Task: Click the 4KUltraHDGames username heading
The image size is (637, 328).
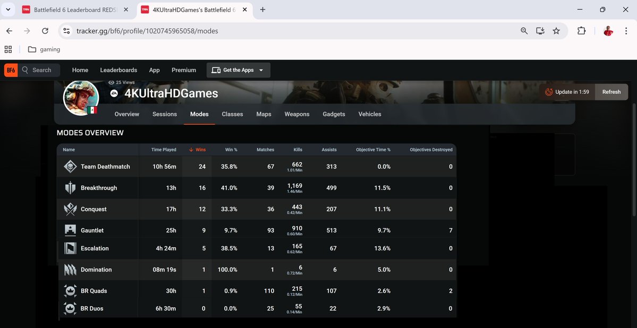Action: 171,93
